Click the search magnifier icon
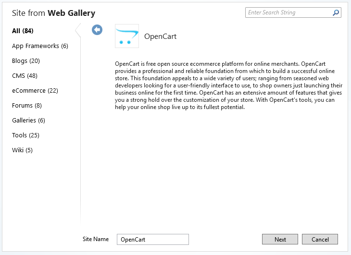351x255 pixels. (336, 13)
